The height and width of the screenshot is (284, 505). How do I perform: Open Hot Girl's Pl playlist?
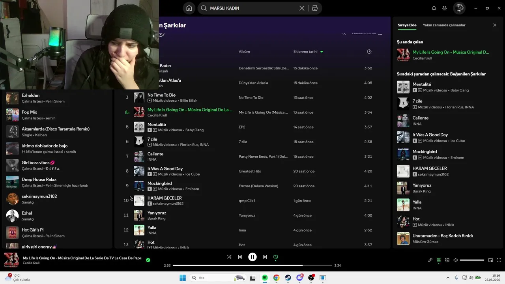[57, 233]
